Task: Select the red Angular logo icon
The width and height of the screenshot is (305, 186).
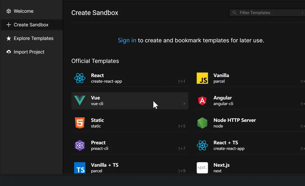Action: tap(202, 101)
